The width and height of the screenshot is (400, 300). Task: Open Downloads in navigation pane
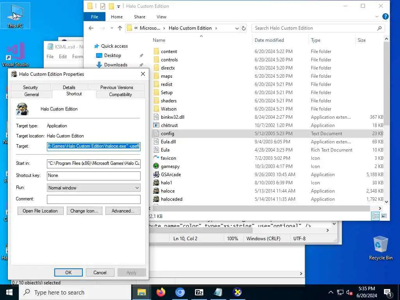tap(116, 65)
